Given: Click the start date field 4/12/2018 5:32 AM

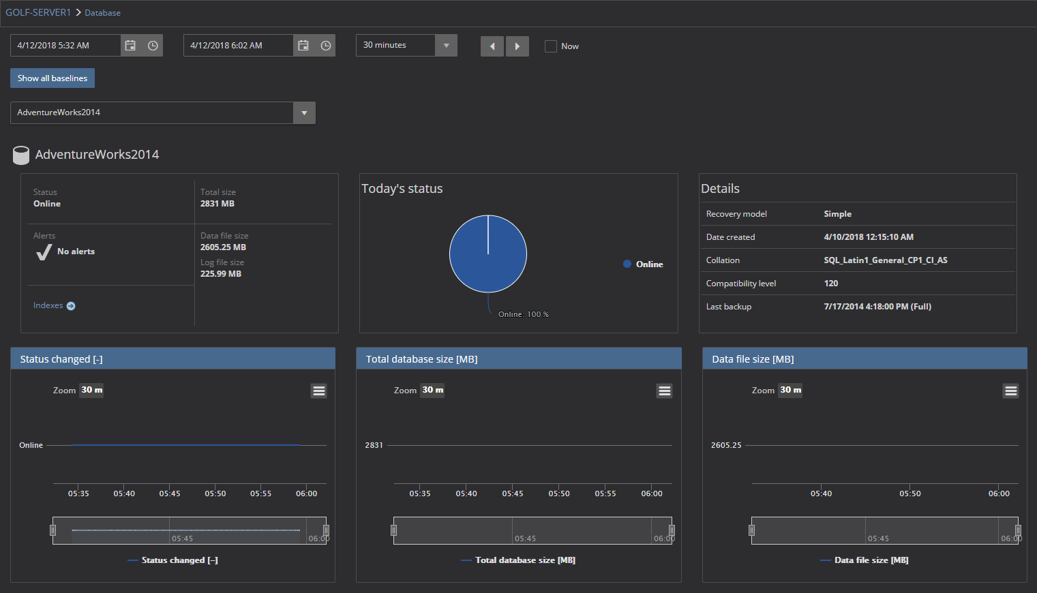Looking at the screenshot, I should point(65,46).
